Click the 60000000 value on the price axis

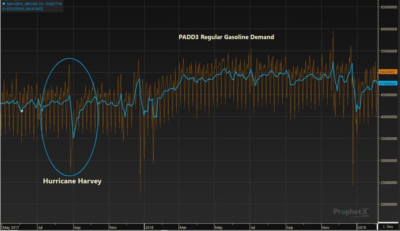pyautogui.click(x=388, y=29)
